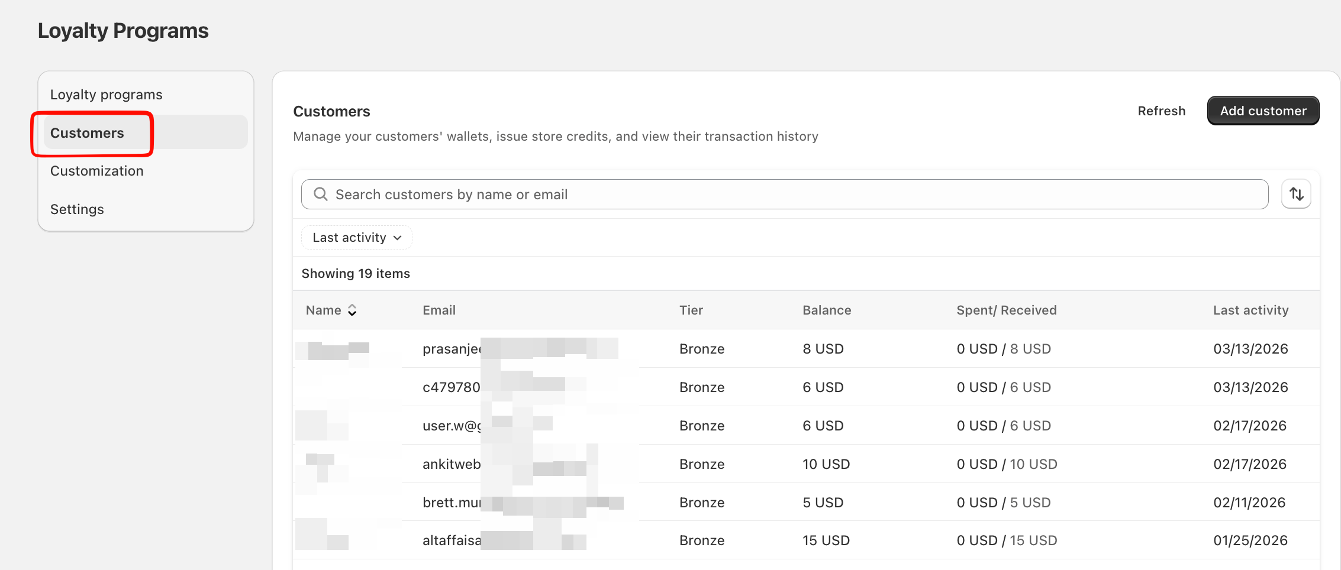Expand the Last activity filter dropdown
This screenshot has height=570, width=1341.
tap(357, 238)
